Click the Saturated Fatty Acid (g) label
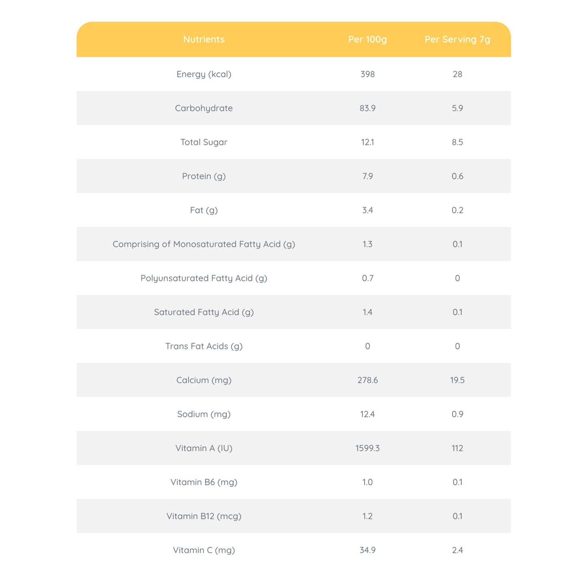 tap(204, 312)
